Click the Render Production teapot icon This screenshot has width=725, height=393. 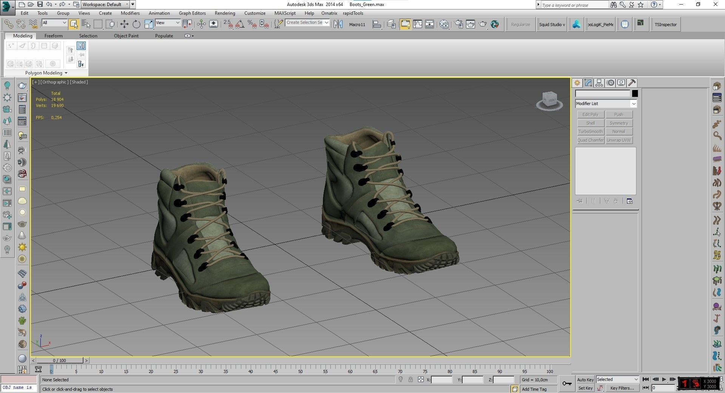[483, 24]
